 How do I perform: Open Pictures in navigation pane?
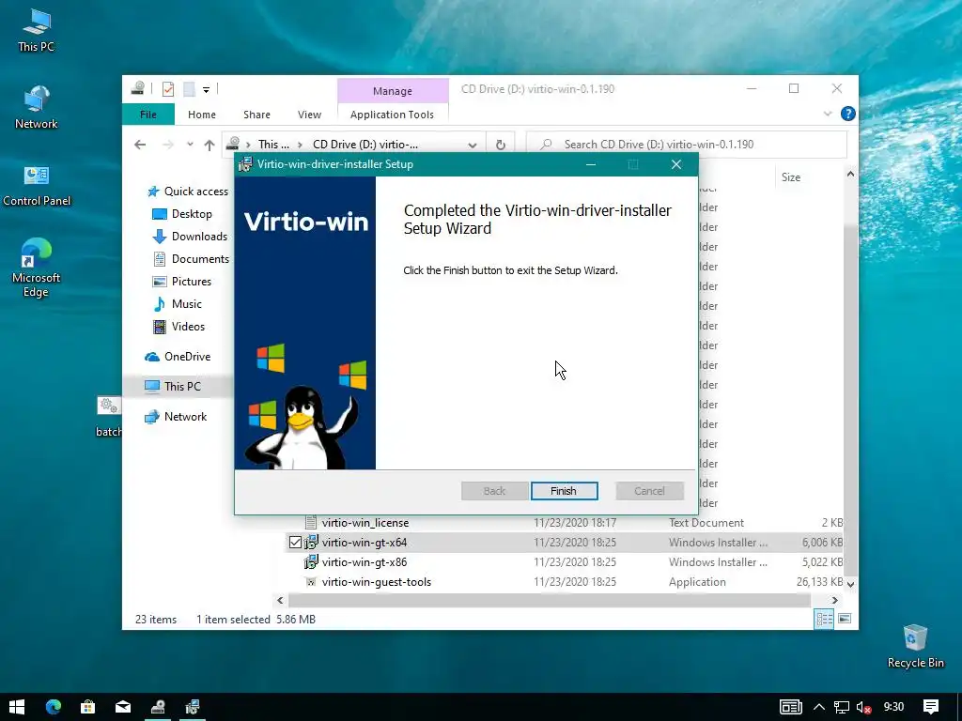(x=181, y=282)
